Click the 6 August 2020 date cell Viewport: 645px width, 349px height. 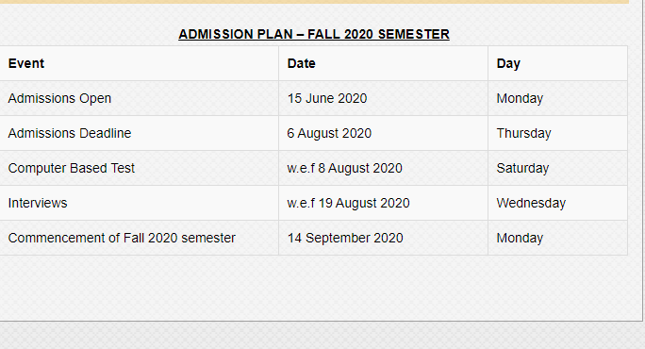coord(384,133)
